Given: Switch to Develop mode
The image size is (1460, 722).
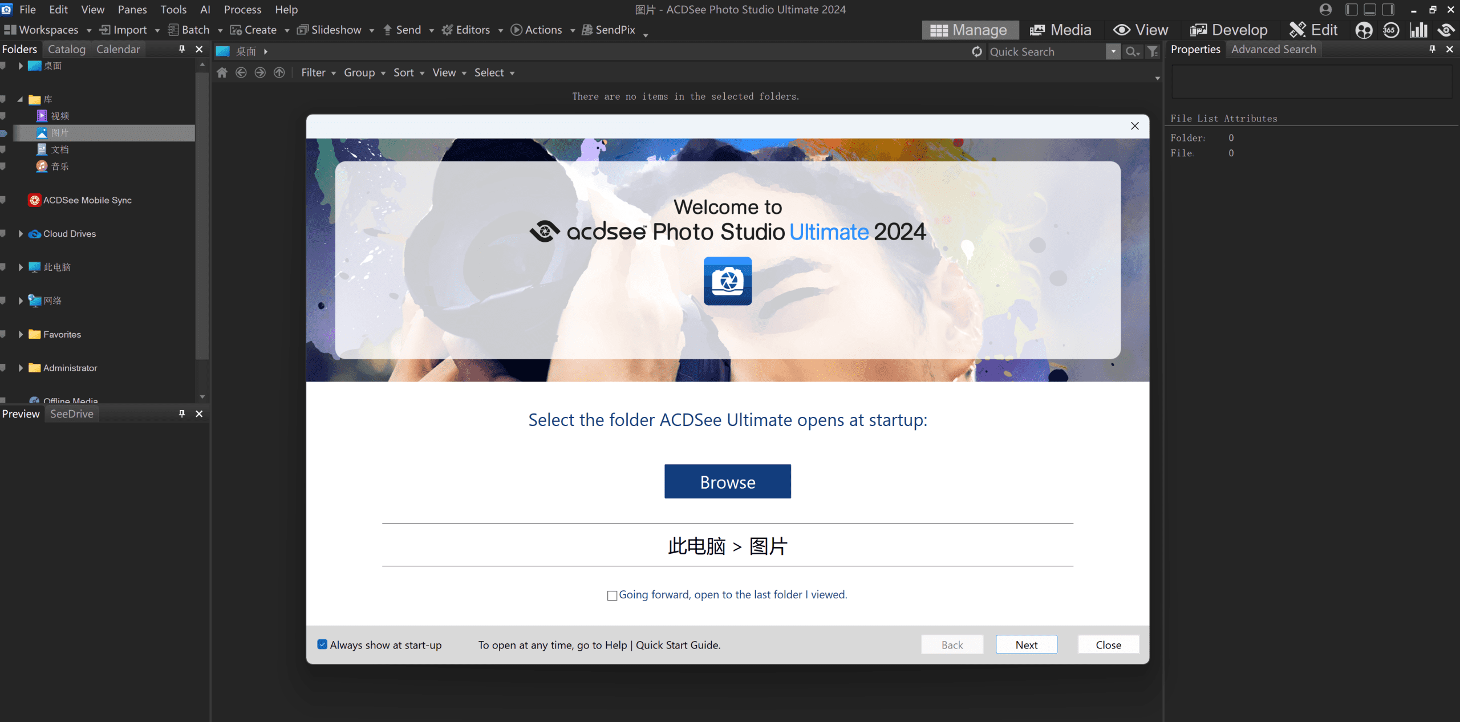Looking at the screenshot, I should point(1229,30).
